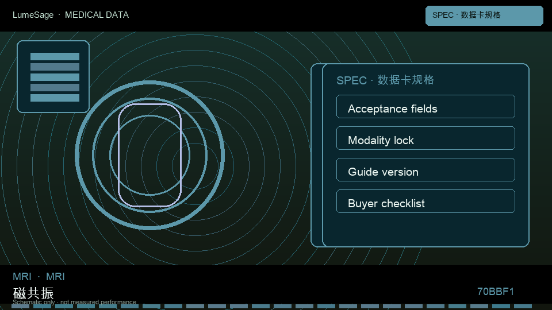Click the Schematic only disclaimer text
Image resolution: width=552 pixels, height=310 pixels.
(x=74, y=302)
